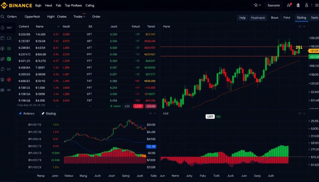Select the Chates tab
Image resolution: width=319 pixels, height=182 pixels.
tap(62, 17)
